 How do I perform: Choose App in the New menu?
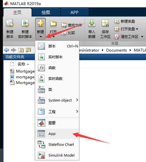57,134
